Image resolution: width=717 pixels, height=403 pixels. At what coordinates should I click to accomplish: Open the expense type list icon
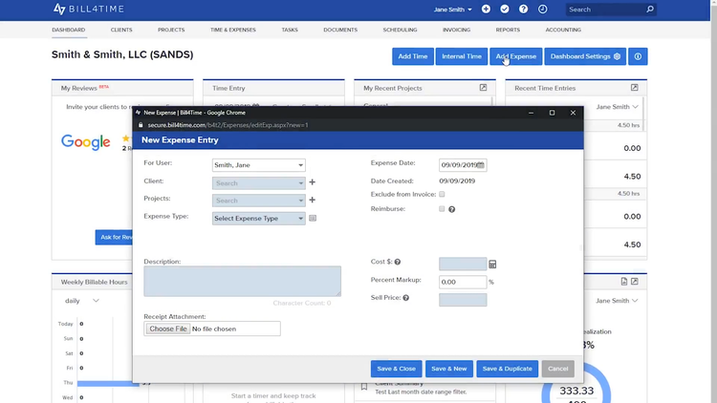coord(313,219)
